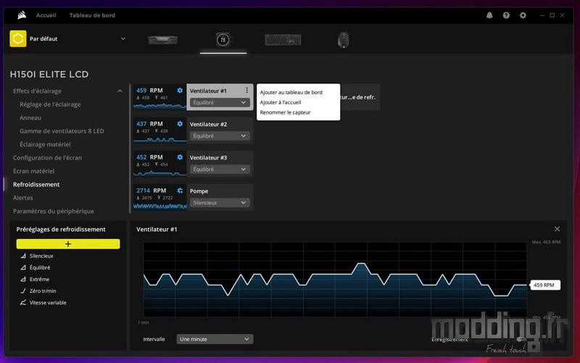The width and height of the screenshot is (580, 363).
Task: Click the Max. 463 RPM graph label
Action: click(x=546, y=242)
